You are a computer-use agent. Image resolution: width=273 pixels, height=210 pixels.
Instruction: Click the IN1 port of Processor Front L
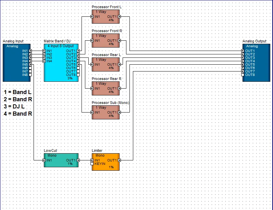tap(92, 17)
